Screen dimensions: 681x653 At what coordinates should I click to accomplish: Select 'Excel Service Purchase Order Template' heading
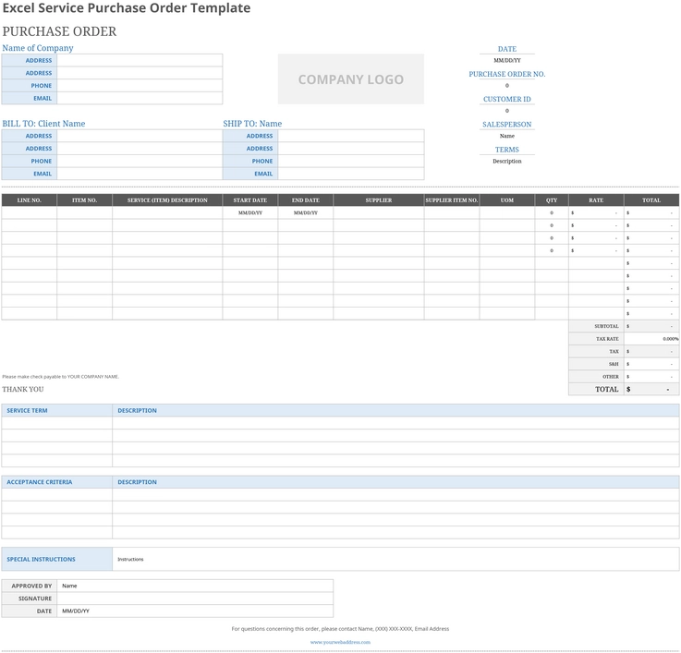point(127,7)
